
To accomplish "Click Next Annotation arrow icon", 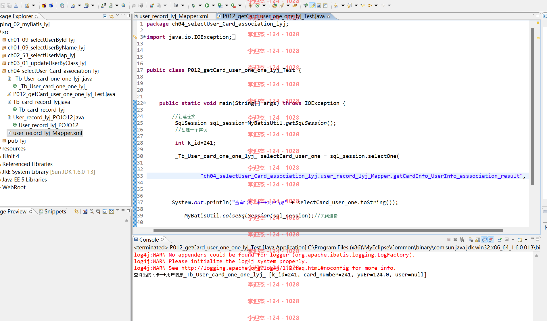I will click(x=336, y=5).
